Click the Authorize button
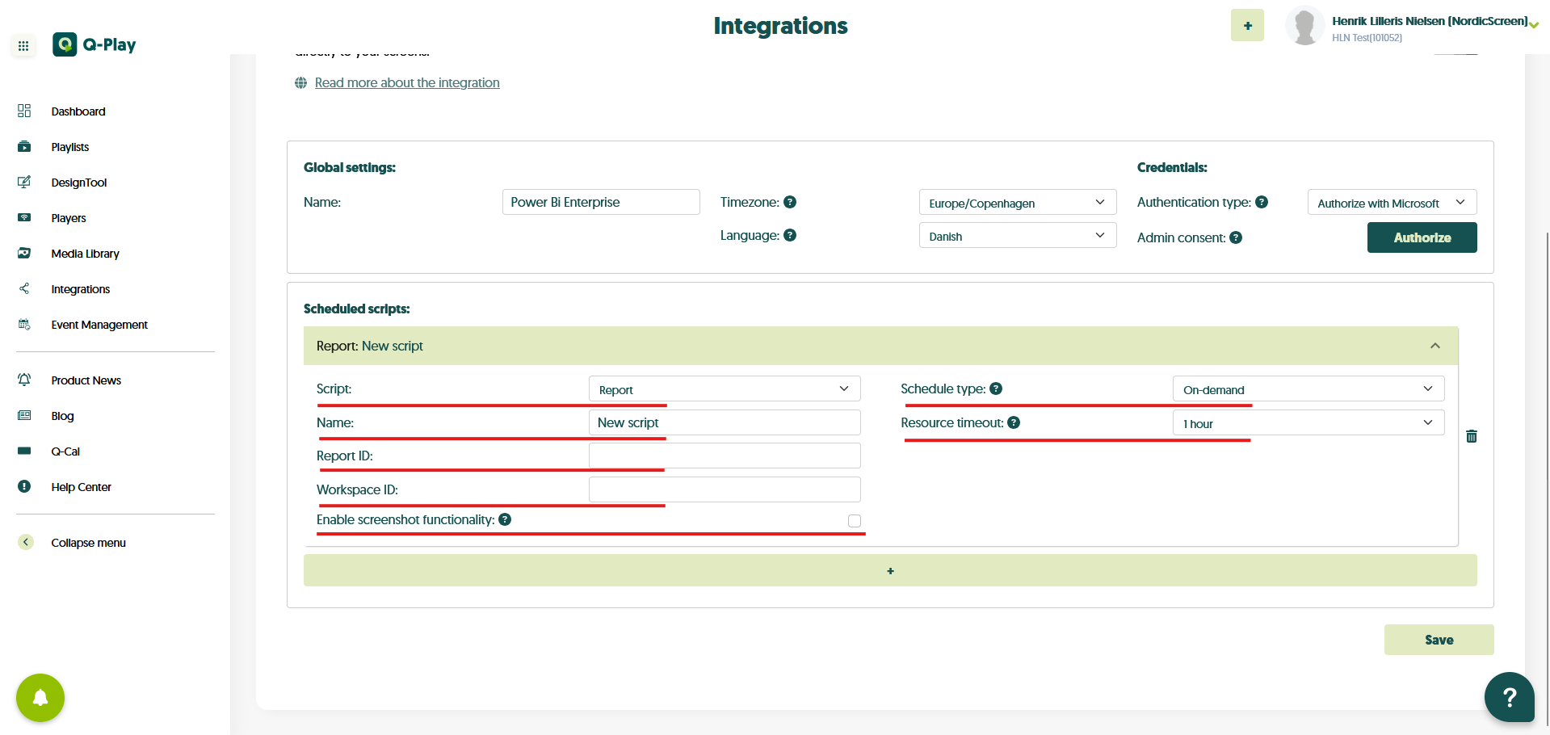The image size is (1550, 735). point(1422,237)
